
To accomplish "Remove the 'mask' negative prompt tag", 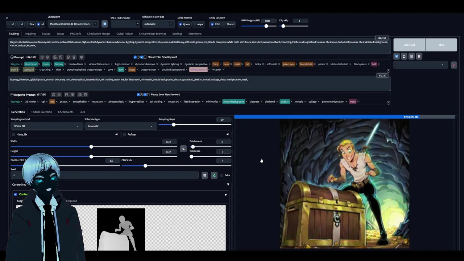I will [x=358, y=102].
